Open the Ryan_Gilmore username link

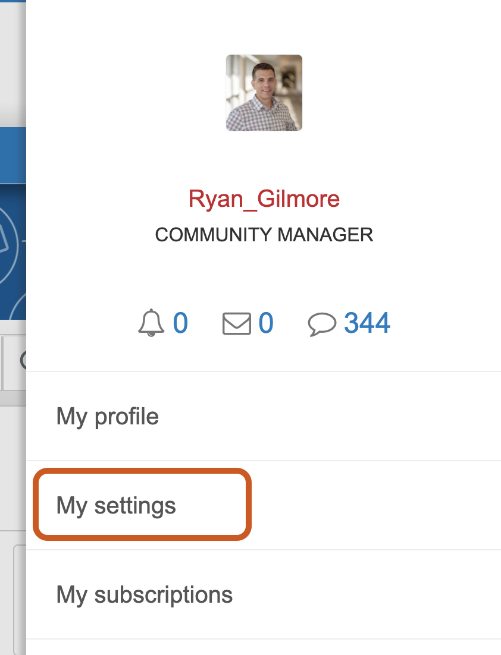[x=264, y=199]
